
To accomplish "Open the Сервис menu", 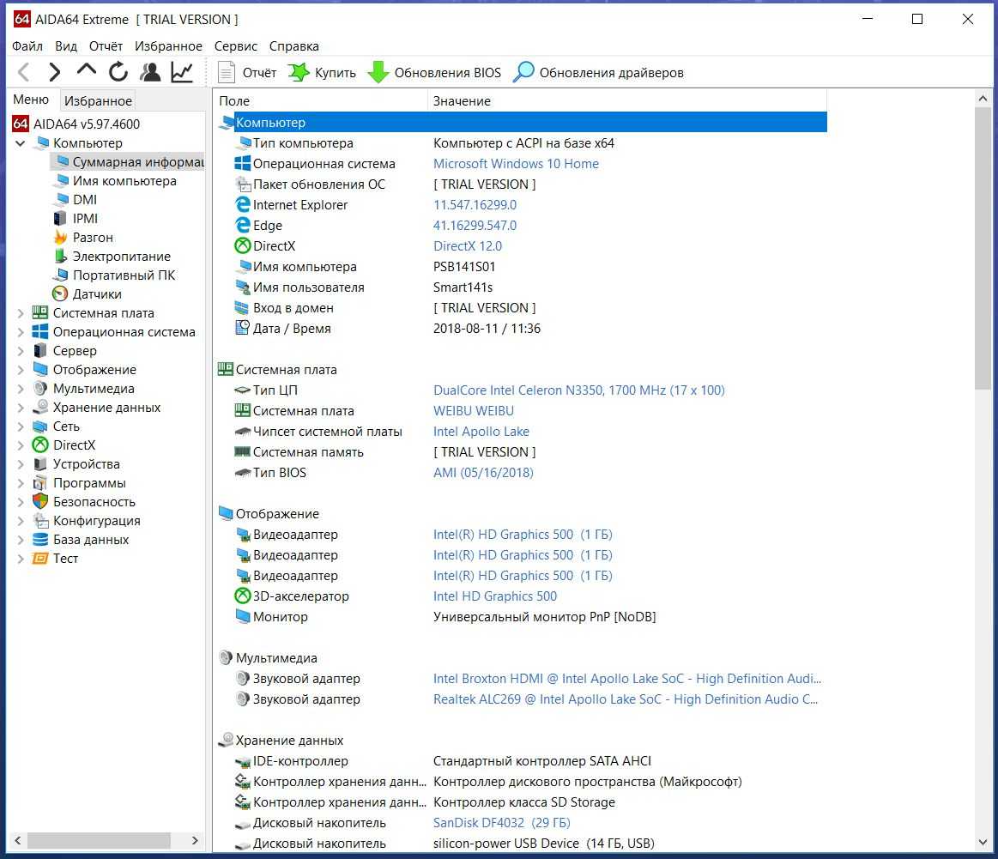I will (236, 46).
